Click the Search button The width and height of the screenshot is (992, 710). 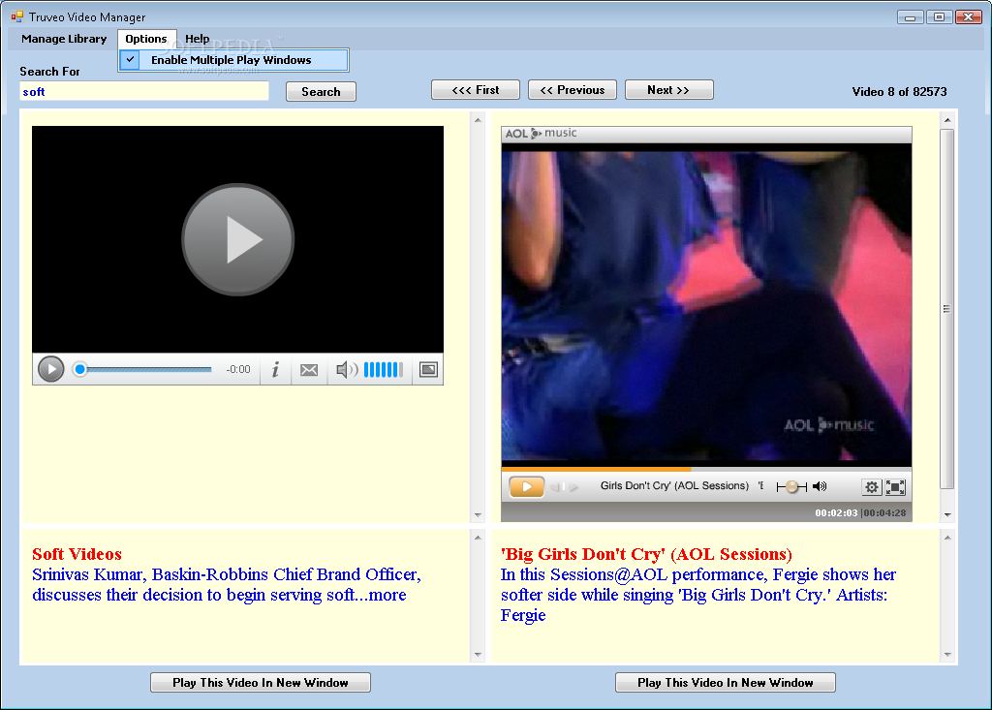tap(321, 92)
